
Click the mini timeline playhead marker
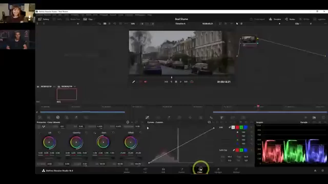coord(258,107)
